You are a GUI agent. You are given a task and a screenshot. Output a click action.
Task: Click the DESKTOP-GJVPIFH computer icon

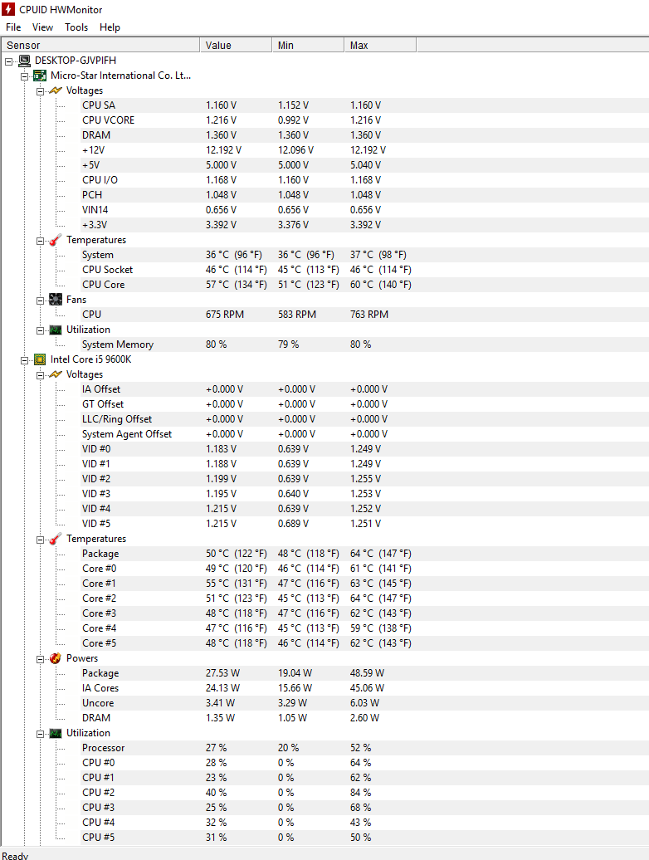[24, 61]
